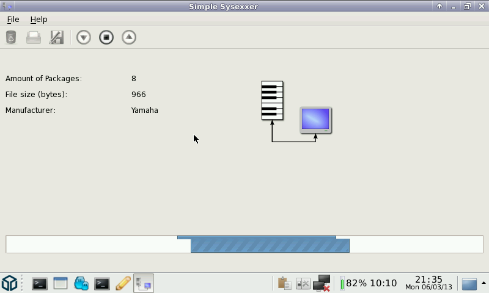This screenshot has height=293, width=489.
Task: Open the blue messenger people icon
Action: [x=81, y=283]
